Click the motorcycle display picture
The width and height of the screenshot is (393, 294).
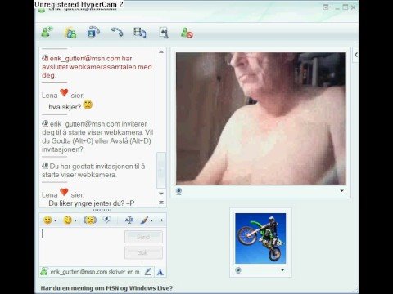260,238
